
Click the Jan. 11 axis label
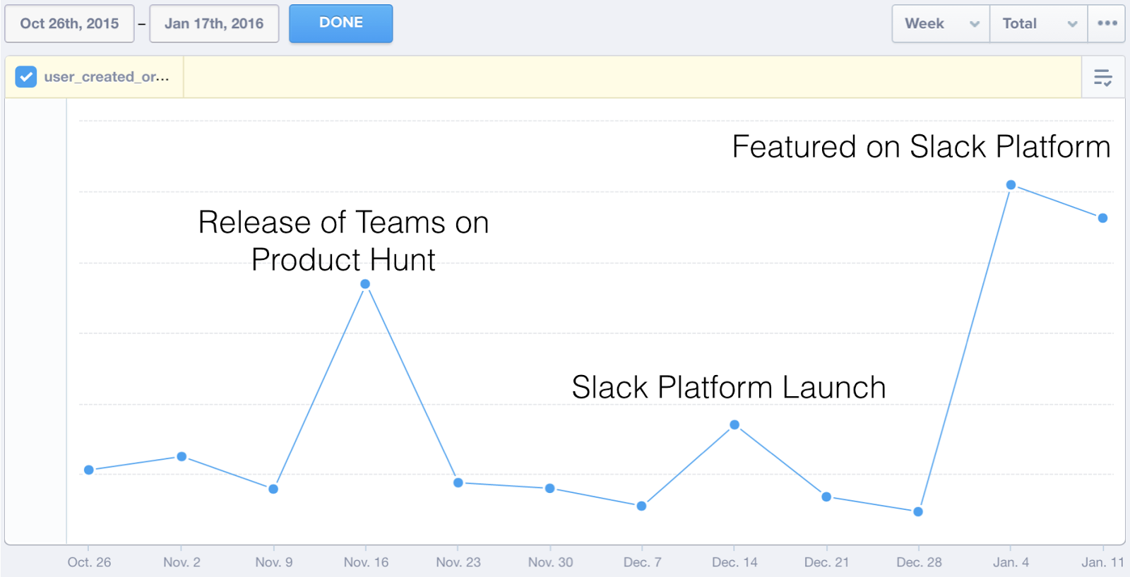[x=1102, y=562]
